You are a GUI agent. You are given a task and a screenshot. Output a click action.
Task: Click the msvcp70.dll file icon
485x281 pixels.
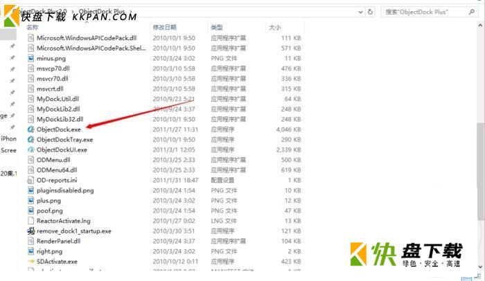(30, 69)
